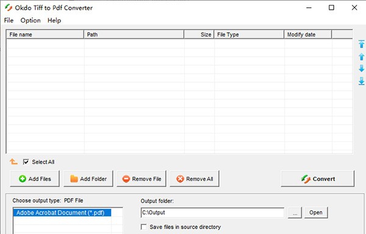This screenshot has height=234, width=366.
Task: Click the Remove All button
Action: 195,179
